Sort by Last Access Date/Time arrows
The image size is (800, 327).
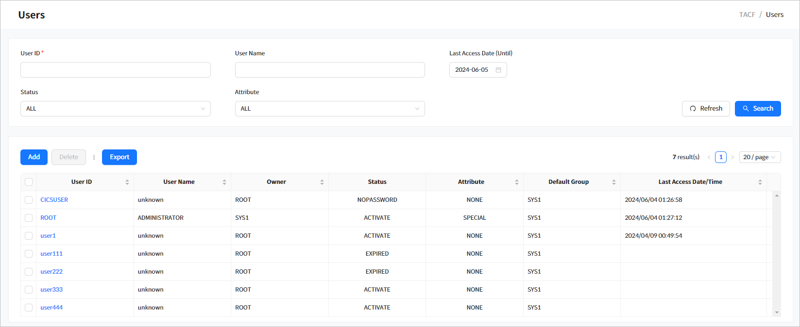(x=760, y=182)
